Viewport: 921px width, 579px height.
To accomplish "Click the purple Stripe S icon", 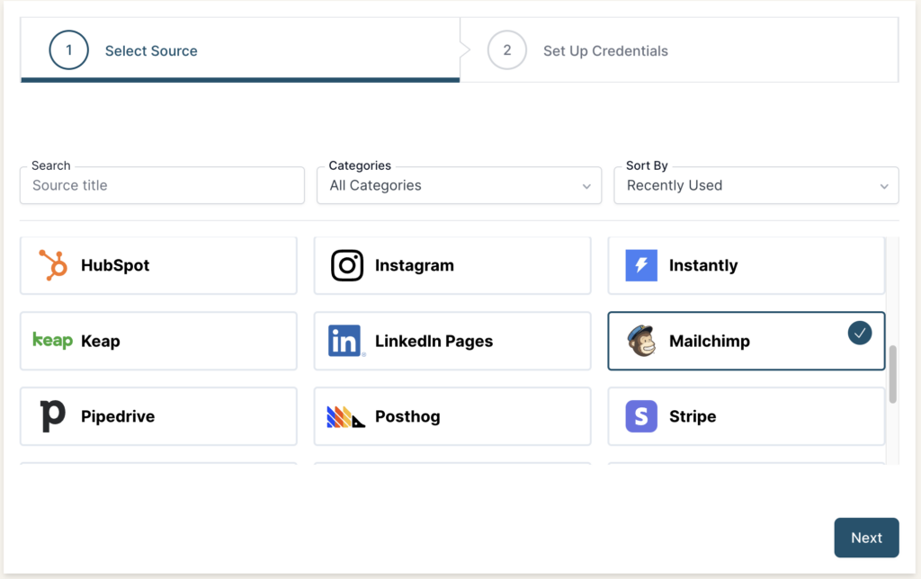I will 641,416.
